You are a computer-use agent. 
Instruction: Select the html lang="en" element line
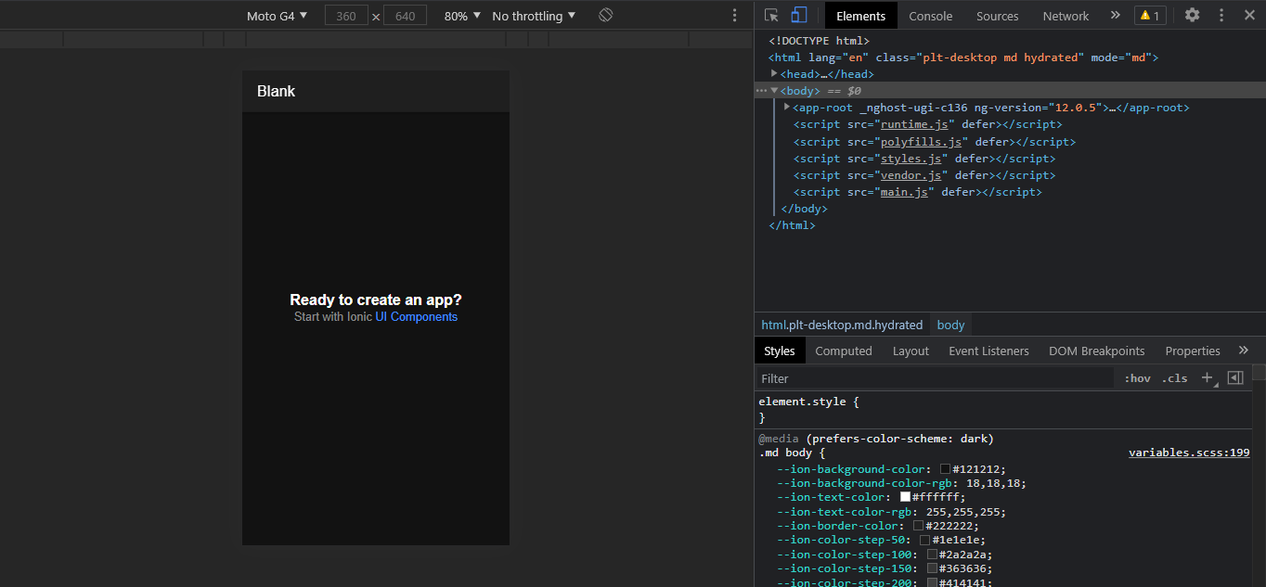pyautogui.click(x=963, y=57)
